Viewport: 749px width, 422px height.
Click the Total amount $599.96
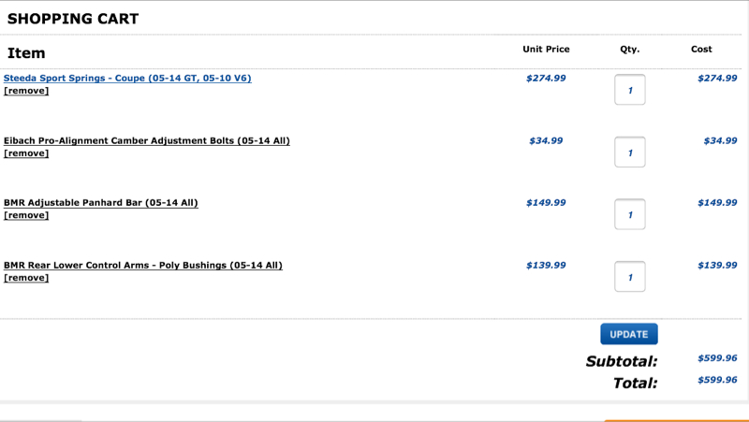(717, 380)
